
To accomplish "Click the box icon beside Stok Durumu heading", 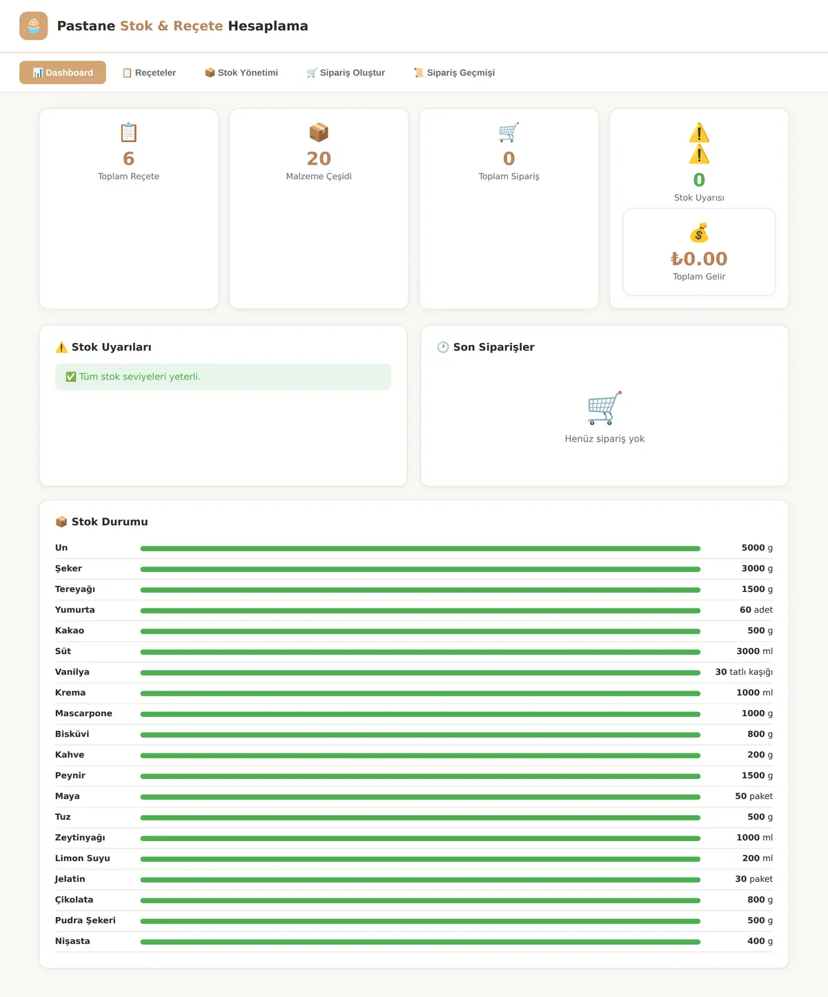I will coord(61,522).
